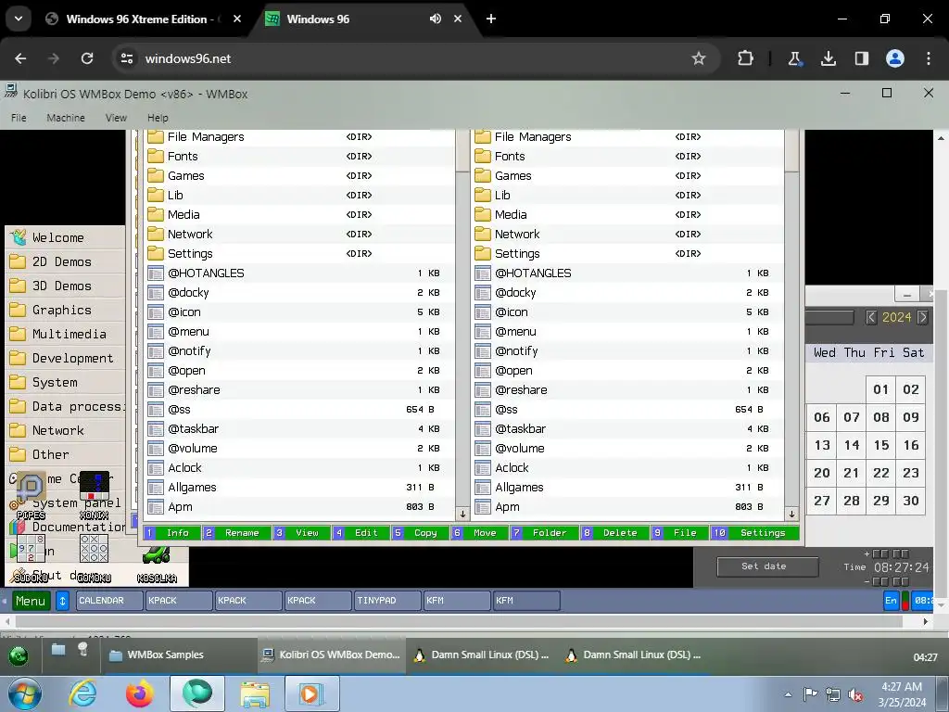
Task: Launch the GOMOKU game desktop icon
Action: 94,558
